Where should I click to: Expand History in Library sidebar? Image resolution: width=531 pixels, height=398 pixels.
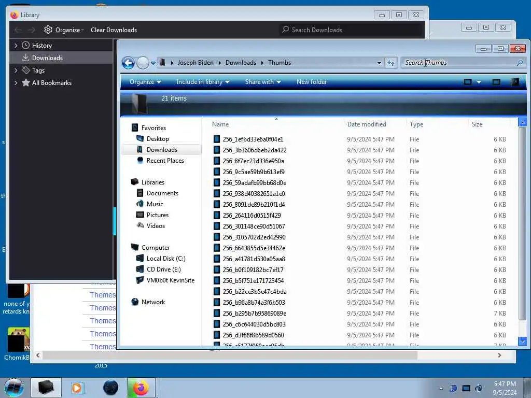click(x=16, y=46)
